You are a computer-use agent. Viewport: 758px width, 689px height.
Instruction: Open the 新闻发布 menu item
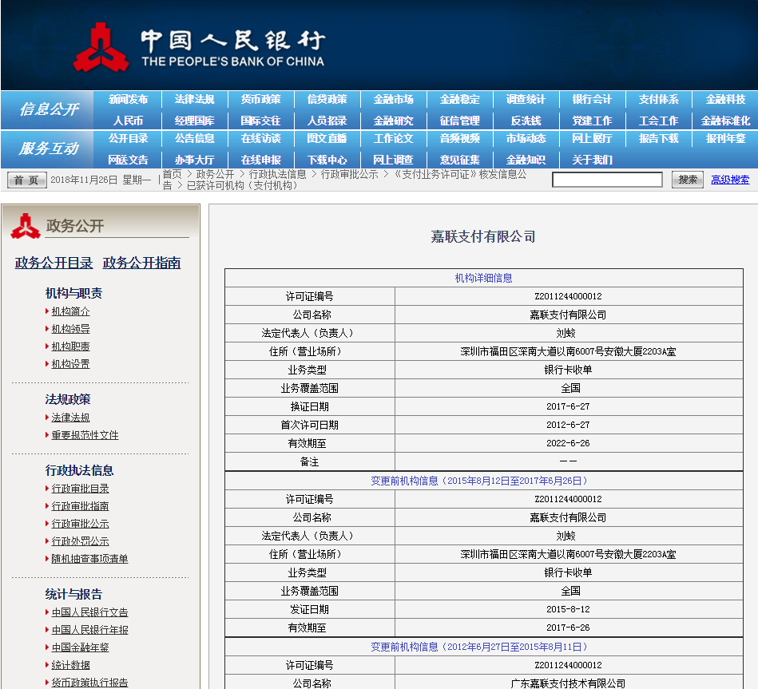128,100
